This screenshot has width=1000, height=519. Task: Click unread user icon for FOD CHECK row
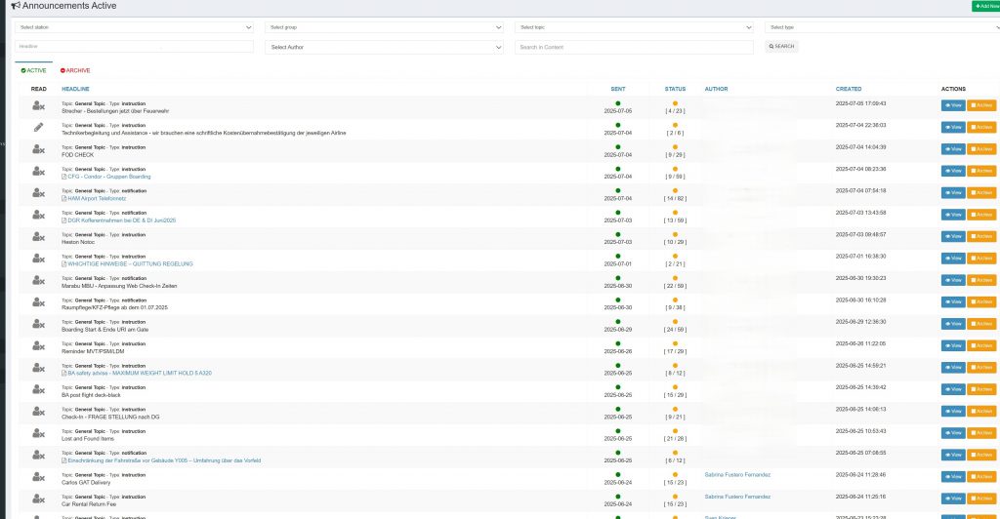coord(38,149)
